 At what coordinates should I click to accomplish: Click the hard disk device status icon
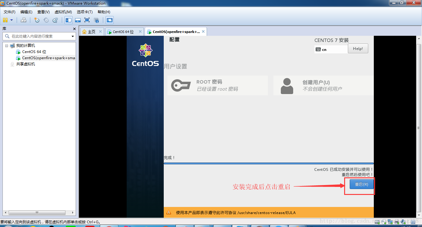377,222
